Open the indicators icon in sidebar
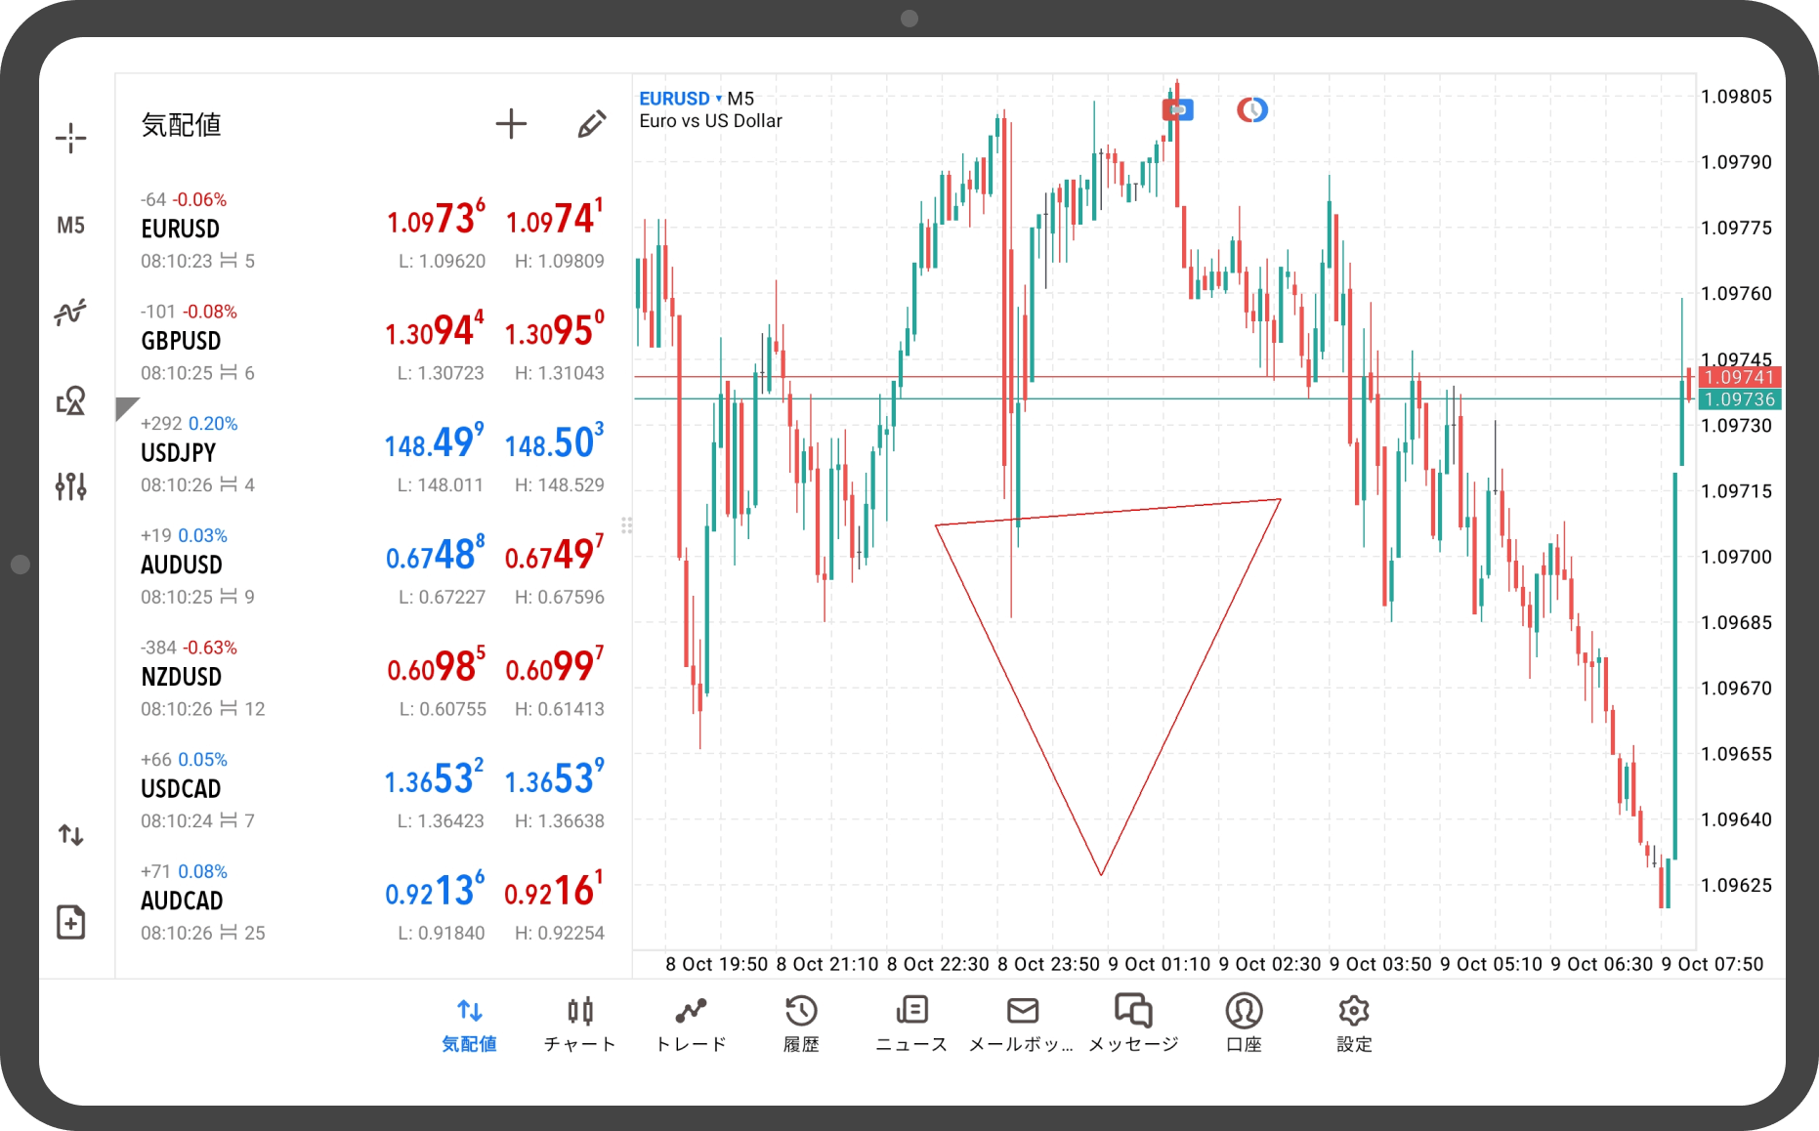1819x1131 pixels. point(70,313)
